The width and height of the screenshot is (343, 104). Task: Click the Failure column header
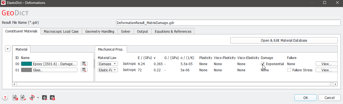pyautogui.click(x=292, y=58)
